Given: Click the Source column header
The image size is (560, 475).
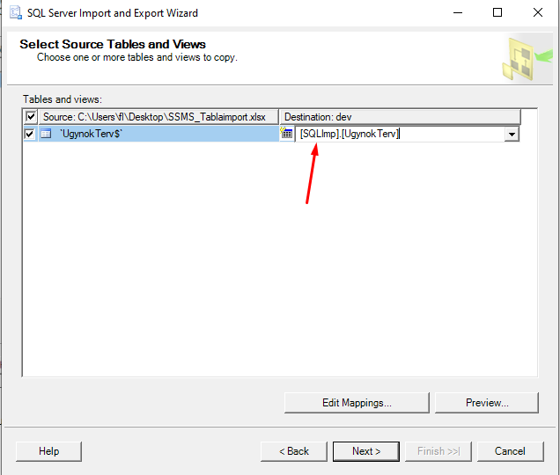Looking at the screenshot, I should [158, 117].
